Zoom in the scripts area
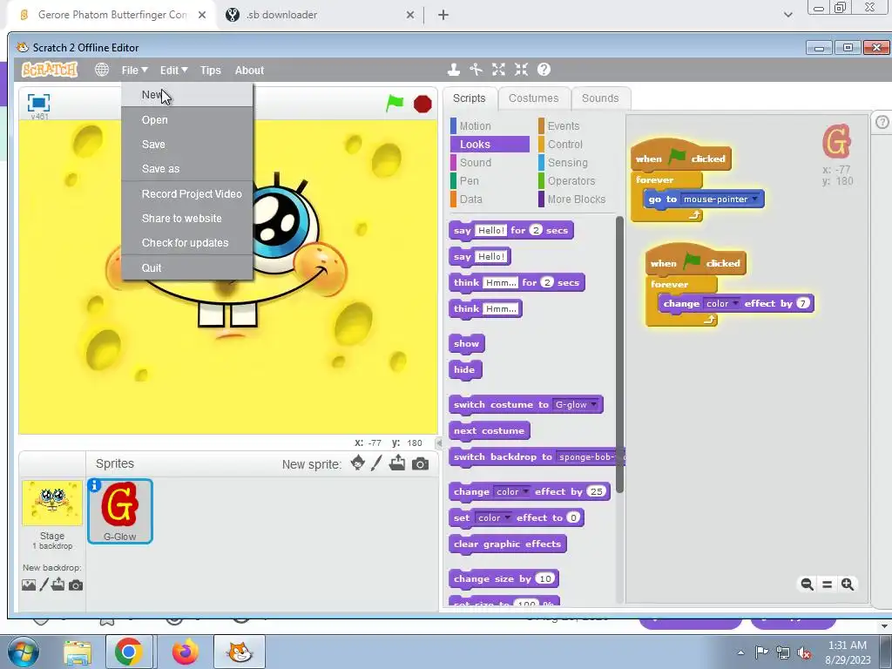Viewport: 892px width, 669px height. point(848,585)
